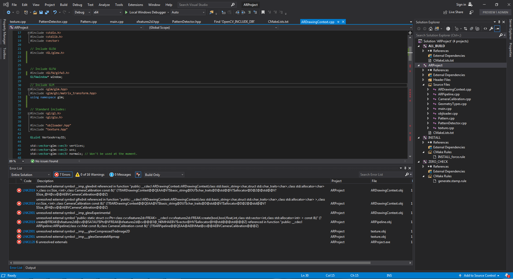513x279 pixels.
Task: Click the Search Solution Explorer field
Action: tap(457, 35)
